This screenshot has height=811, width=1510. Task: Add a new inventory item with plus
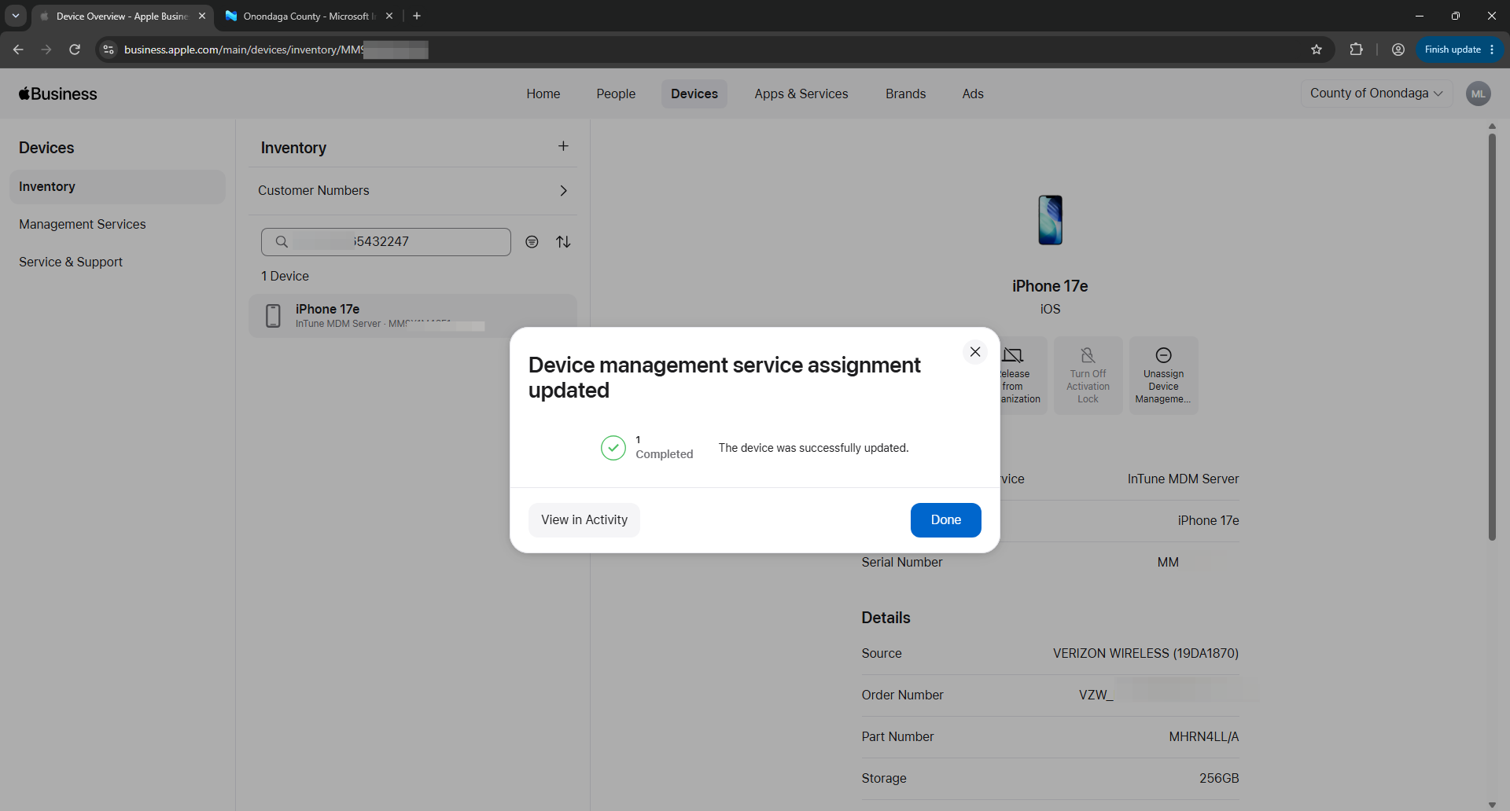(x=563, y=146)
